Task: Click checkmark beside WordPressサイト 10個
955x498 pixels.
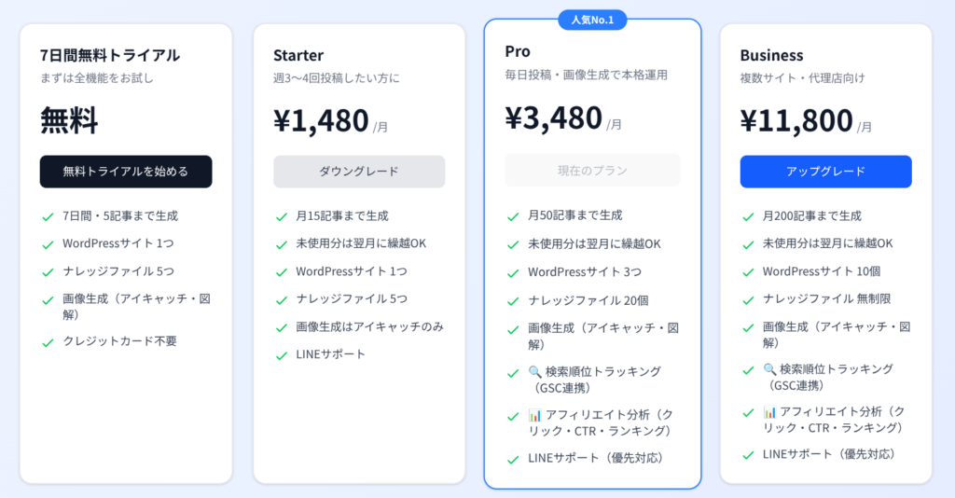Action: click(748, 272)
